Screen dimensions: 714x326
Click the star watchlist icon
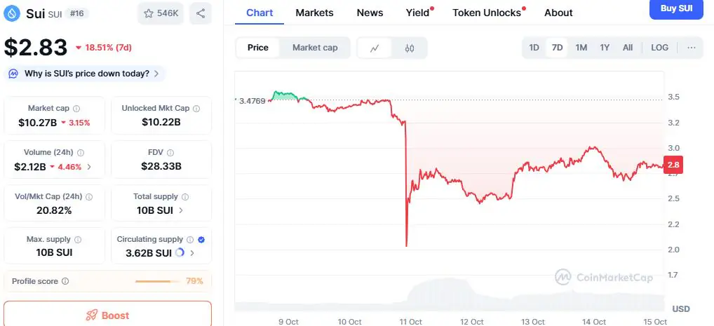point(149,13)
